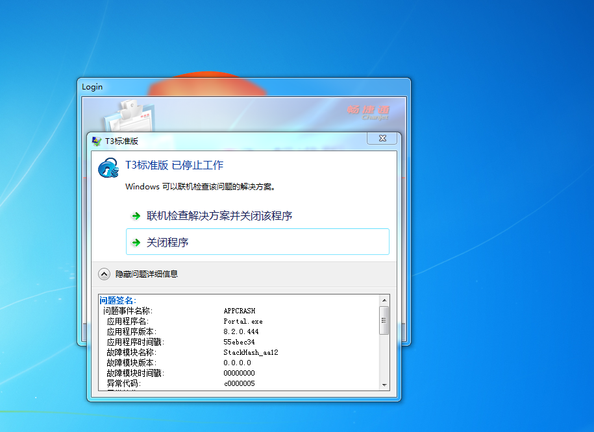This screenshot has height=432, width=594.
Task: Click the clipboard graphic in Login window
Action: (129, 115)
